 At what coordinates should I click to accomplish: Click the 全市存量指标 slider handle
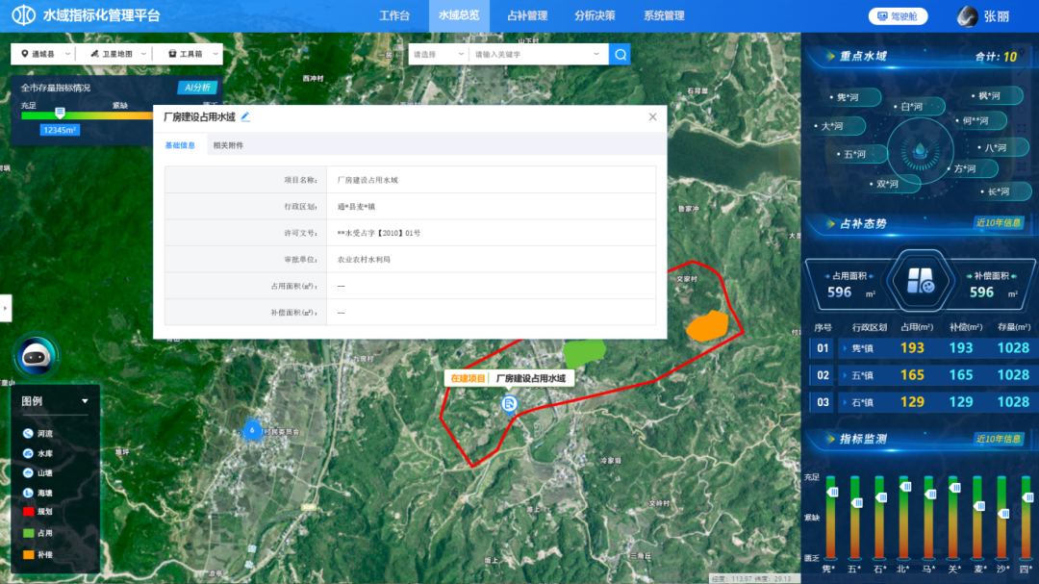click(x=60, y=114)
